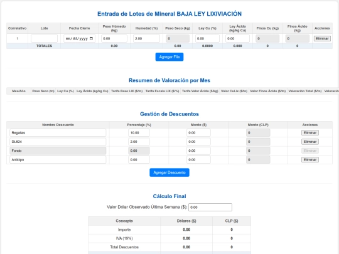The image size is (339, 254).
Task: Click the Valor Dólar Observado input field
Action: click(210, 207)
